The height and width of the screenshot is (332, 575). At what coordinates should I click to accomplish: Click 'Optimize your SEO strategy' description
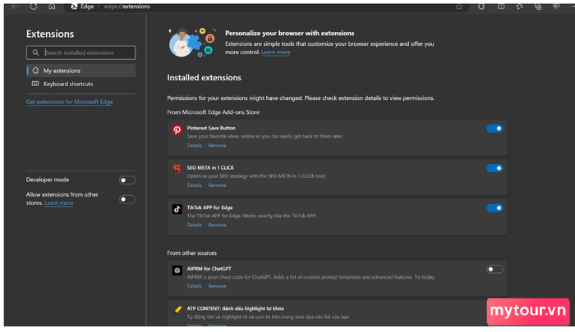256,176
